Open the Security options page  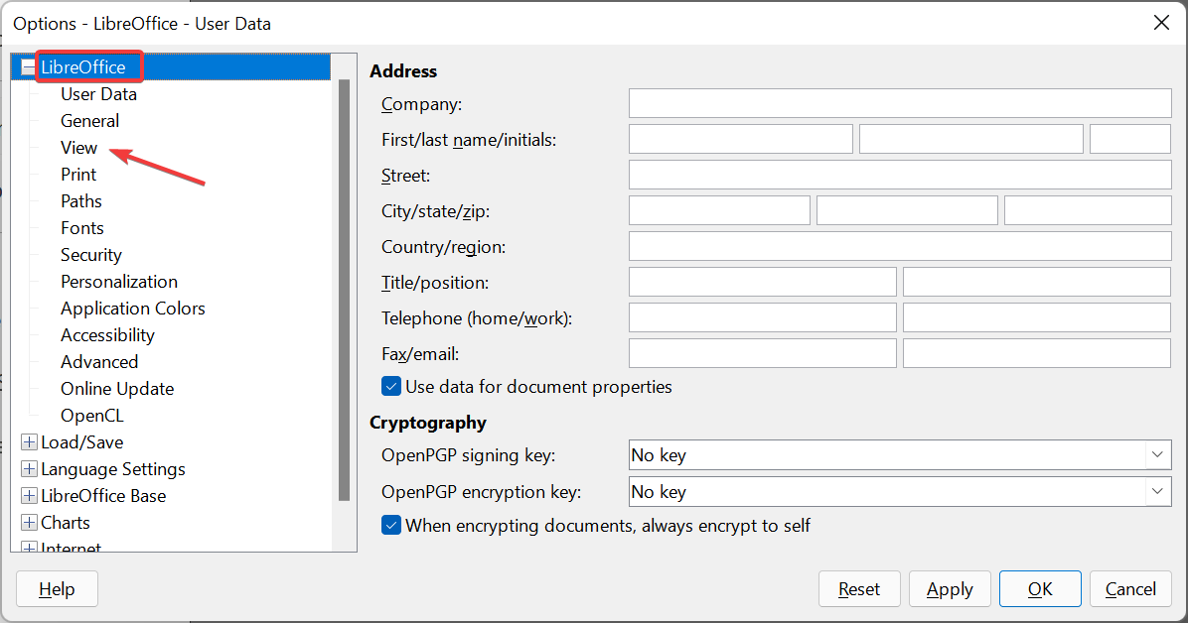(90, 255)
